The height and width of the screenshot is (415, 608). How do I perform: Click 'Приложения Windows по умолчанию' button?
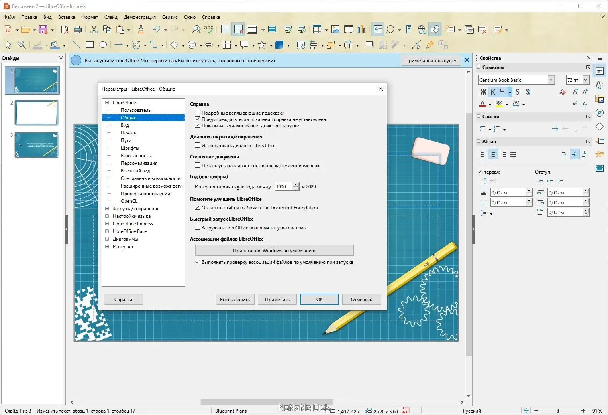(274, 251)
